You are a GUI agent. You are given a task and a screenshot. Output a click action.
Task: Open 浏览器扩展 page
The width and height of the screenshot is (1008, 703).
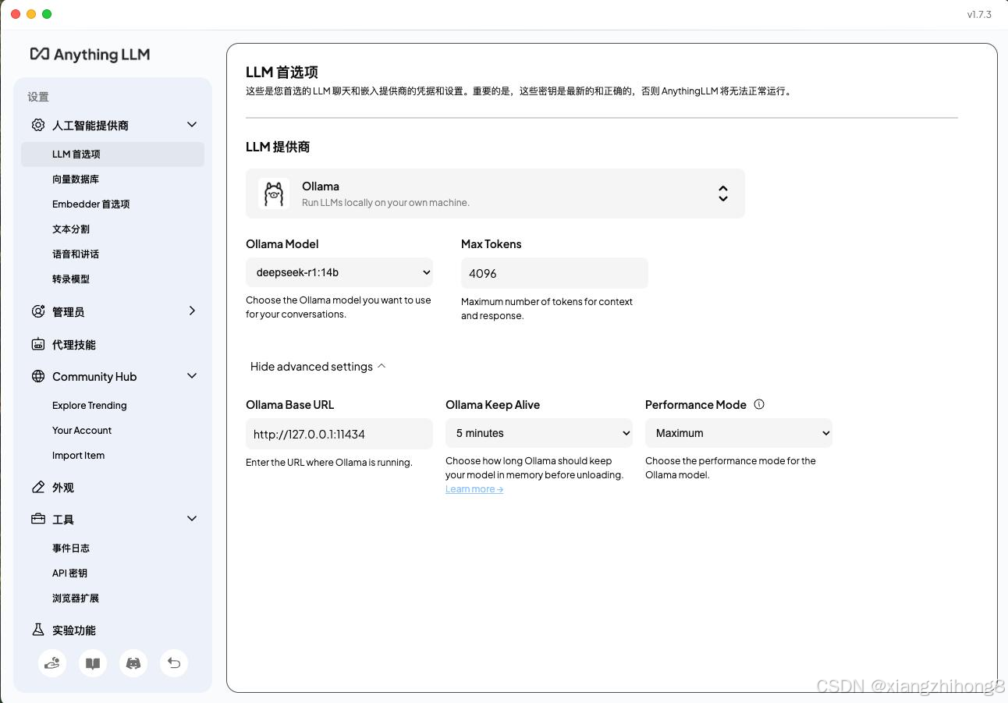tap(76, 598)
